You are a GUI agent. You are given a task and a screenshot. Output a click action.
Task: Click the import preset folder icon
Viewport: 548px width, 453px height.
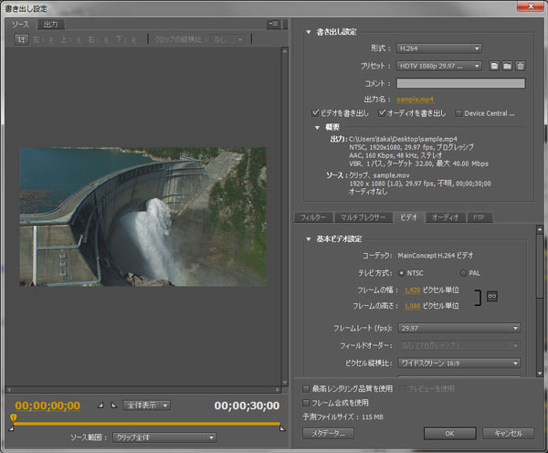(507, 67)
